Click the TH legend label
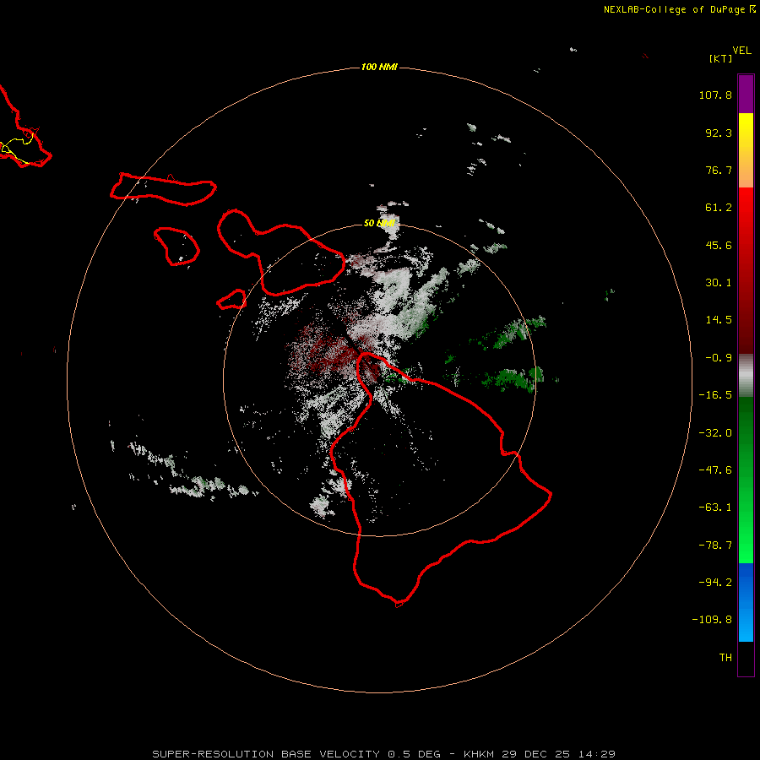 (x=725, y=657)
